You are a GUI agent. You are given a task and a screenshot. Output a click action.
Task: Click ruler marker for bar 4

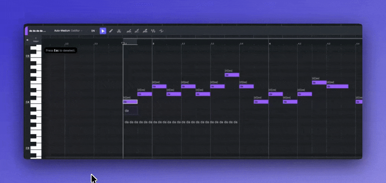pyautogui.click(x=270, y=44)
